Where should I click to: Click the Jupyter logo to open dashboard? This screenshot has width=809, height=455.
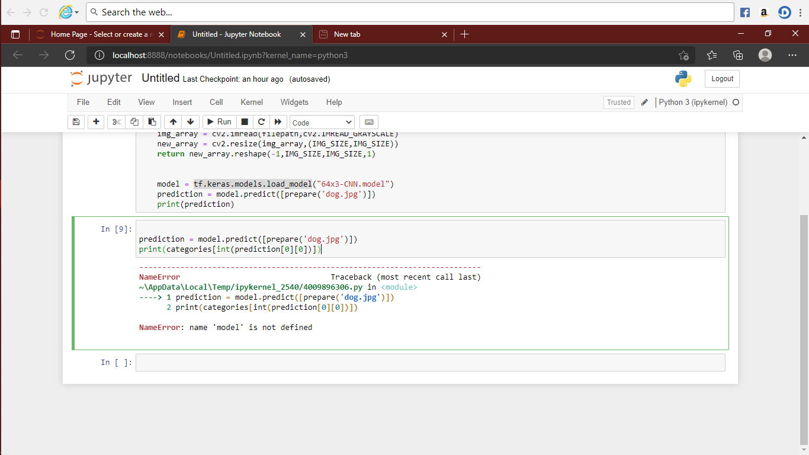coord(101,78)
